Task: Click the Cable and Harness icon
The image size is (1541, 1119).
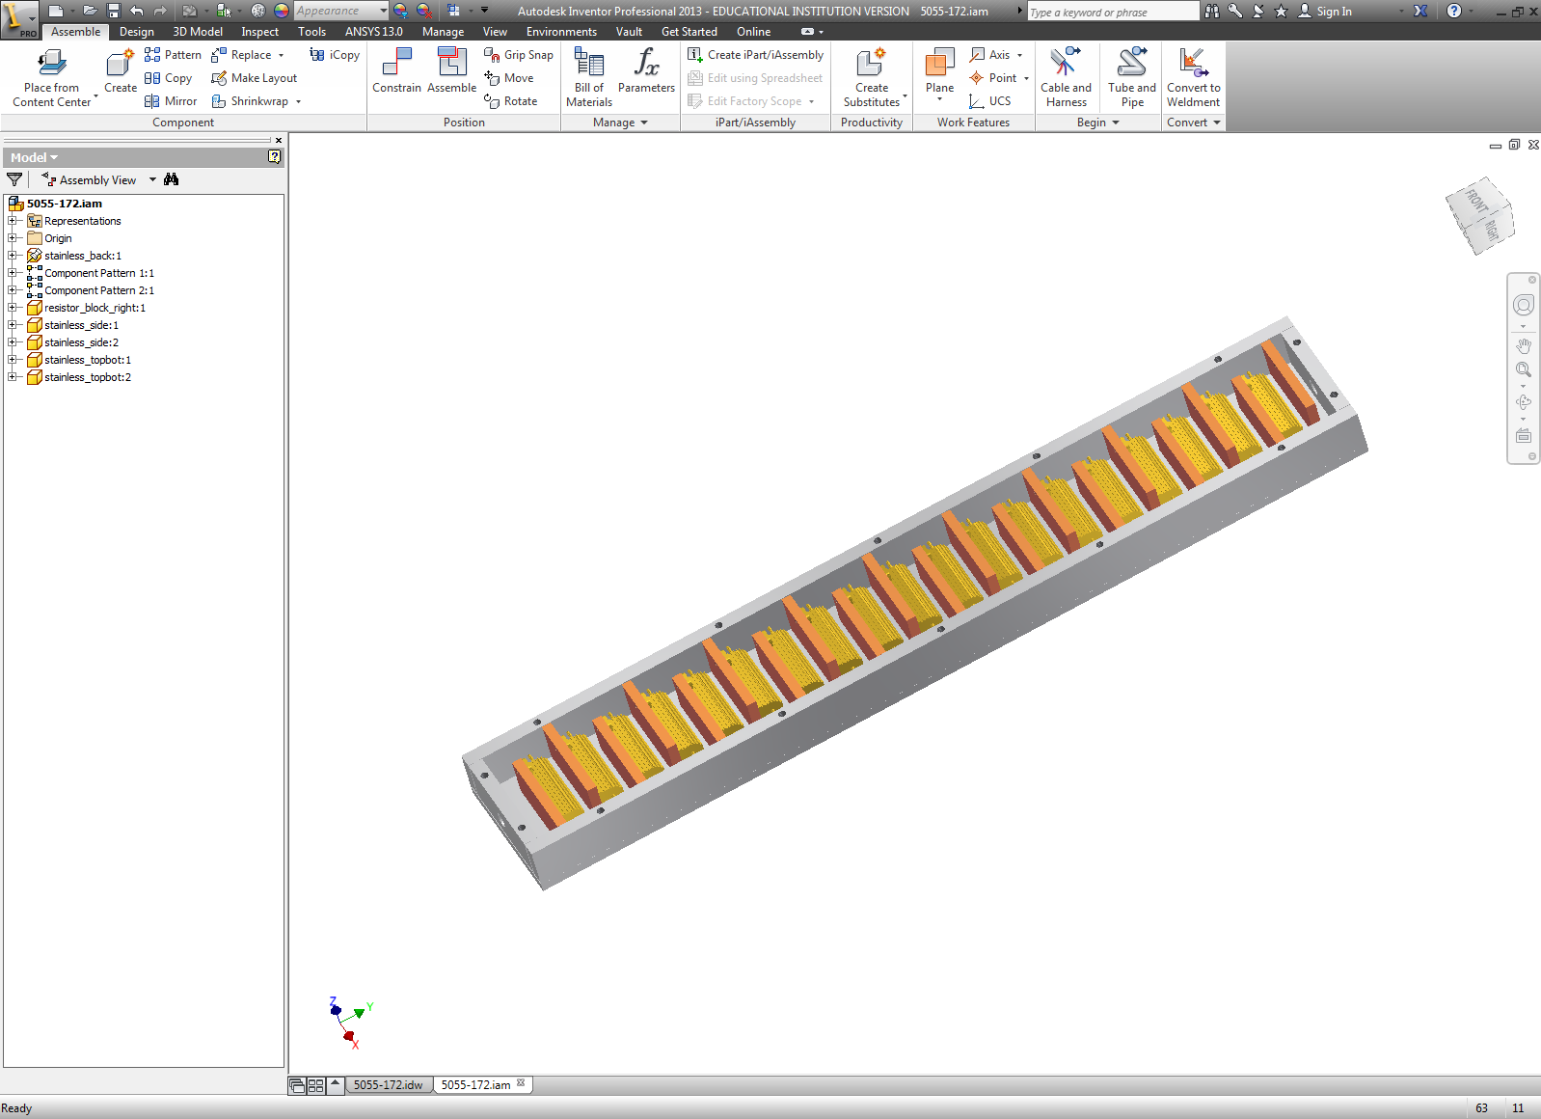Action: click(x=1066, y=62)
